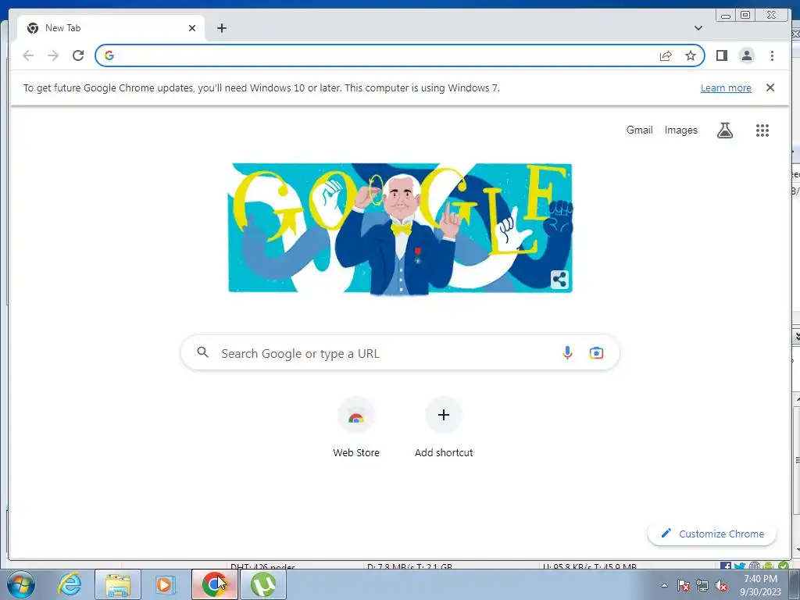Open Search Labs flask icon
800x600 pixels.
[x=724, y=130]
